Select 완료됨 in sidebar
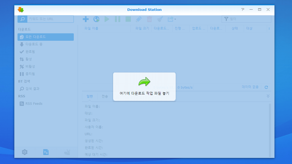Screen dimensions: 292x164 [46, 52]
